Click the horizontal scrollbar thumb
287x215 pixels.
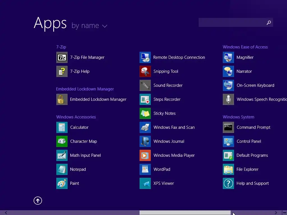point(185,213)
